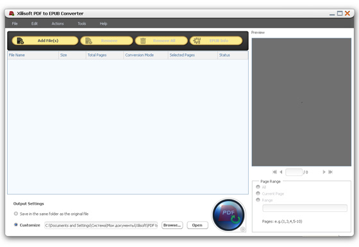
Task: Jump to last page in preview
Action: coord(330,172)
